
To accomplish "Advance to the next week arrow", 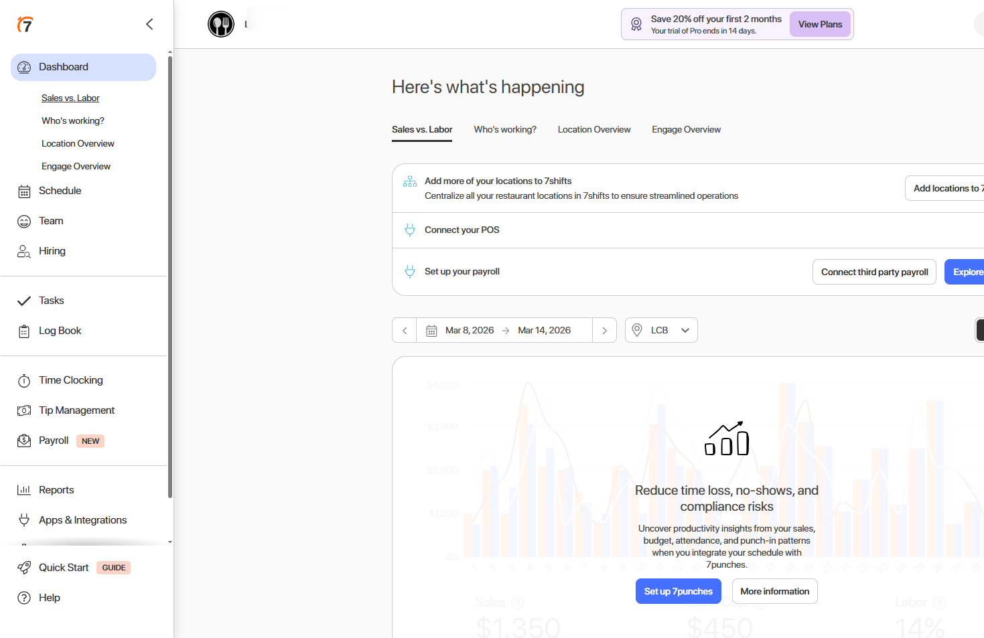I will tap(604, 331).
